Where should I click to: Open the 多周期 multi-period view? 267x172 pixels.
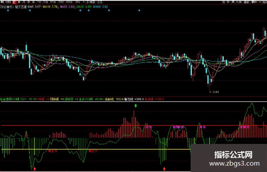[90, 2]
